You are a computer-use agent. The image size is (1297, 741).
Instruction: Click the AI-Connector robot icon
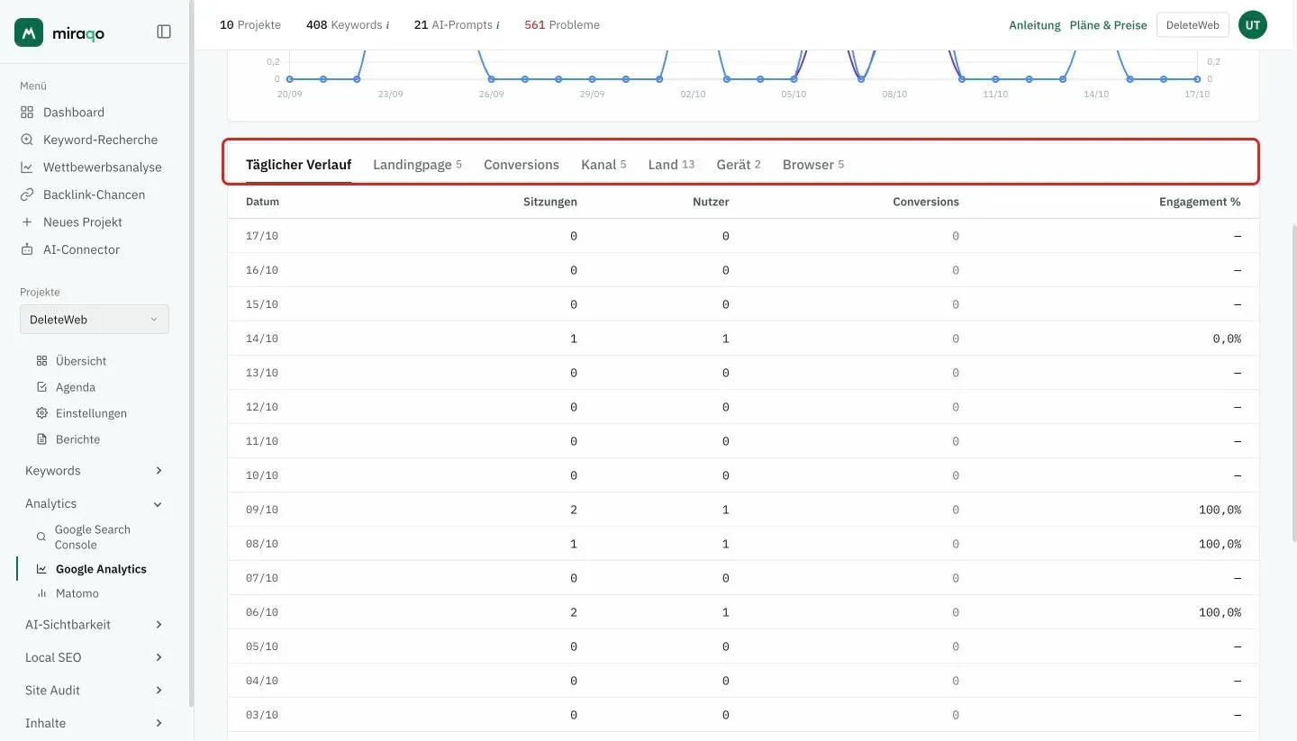click(x=27, y=249)
